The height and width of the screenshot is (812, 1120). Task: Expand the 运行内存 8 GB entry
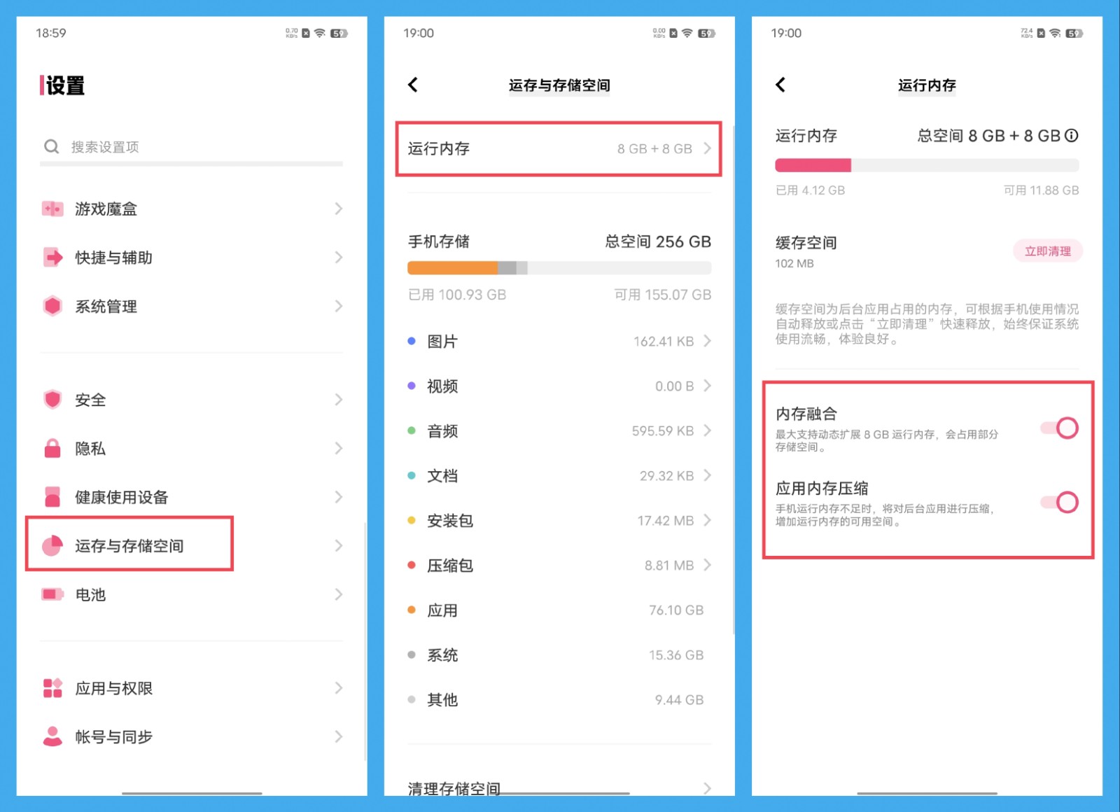[558, 148]
